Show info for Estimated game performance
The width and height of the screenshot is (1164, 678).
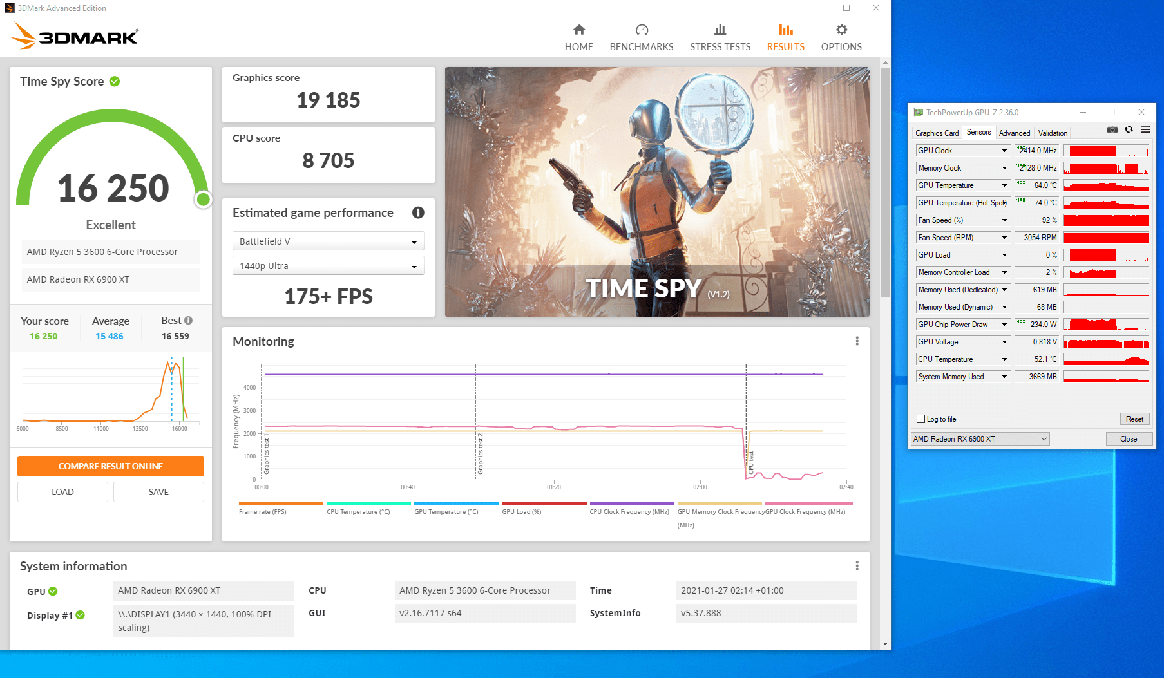pyautogui.click(x=418, y=212)
